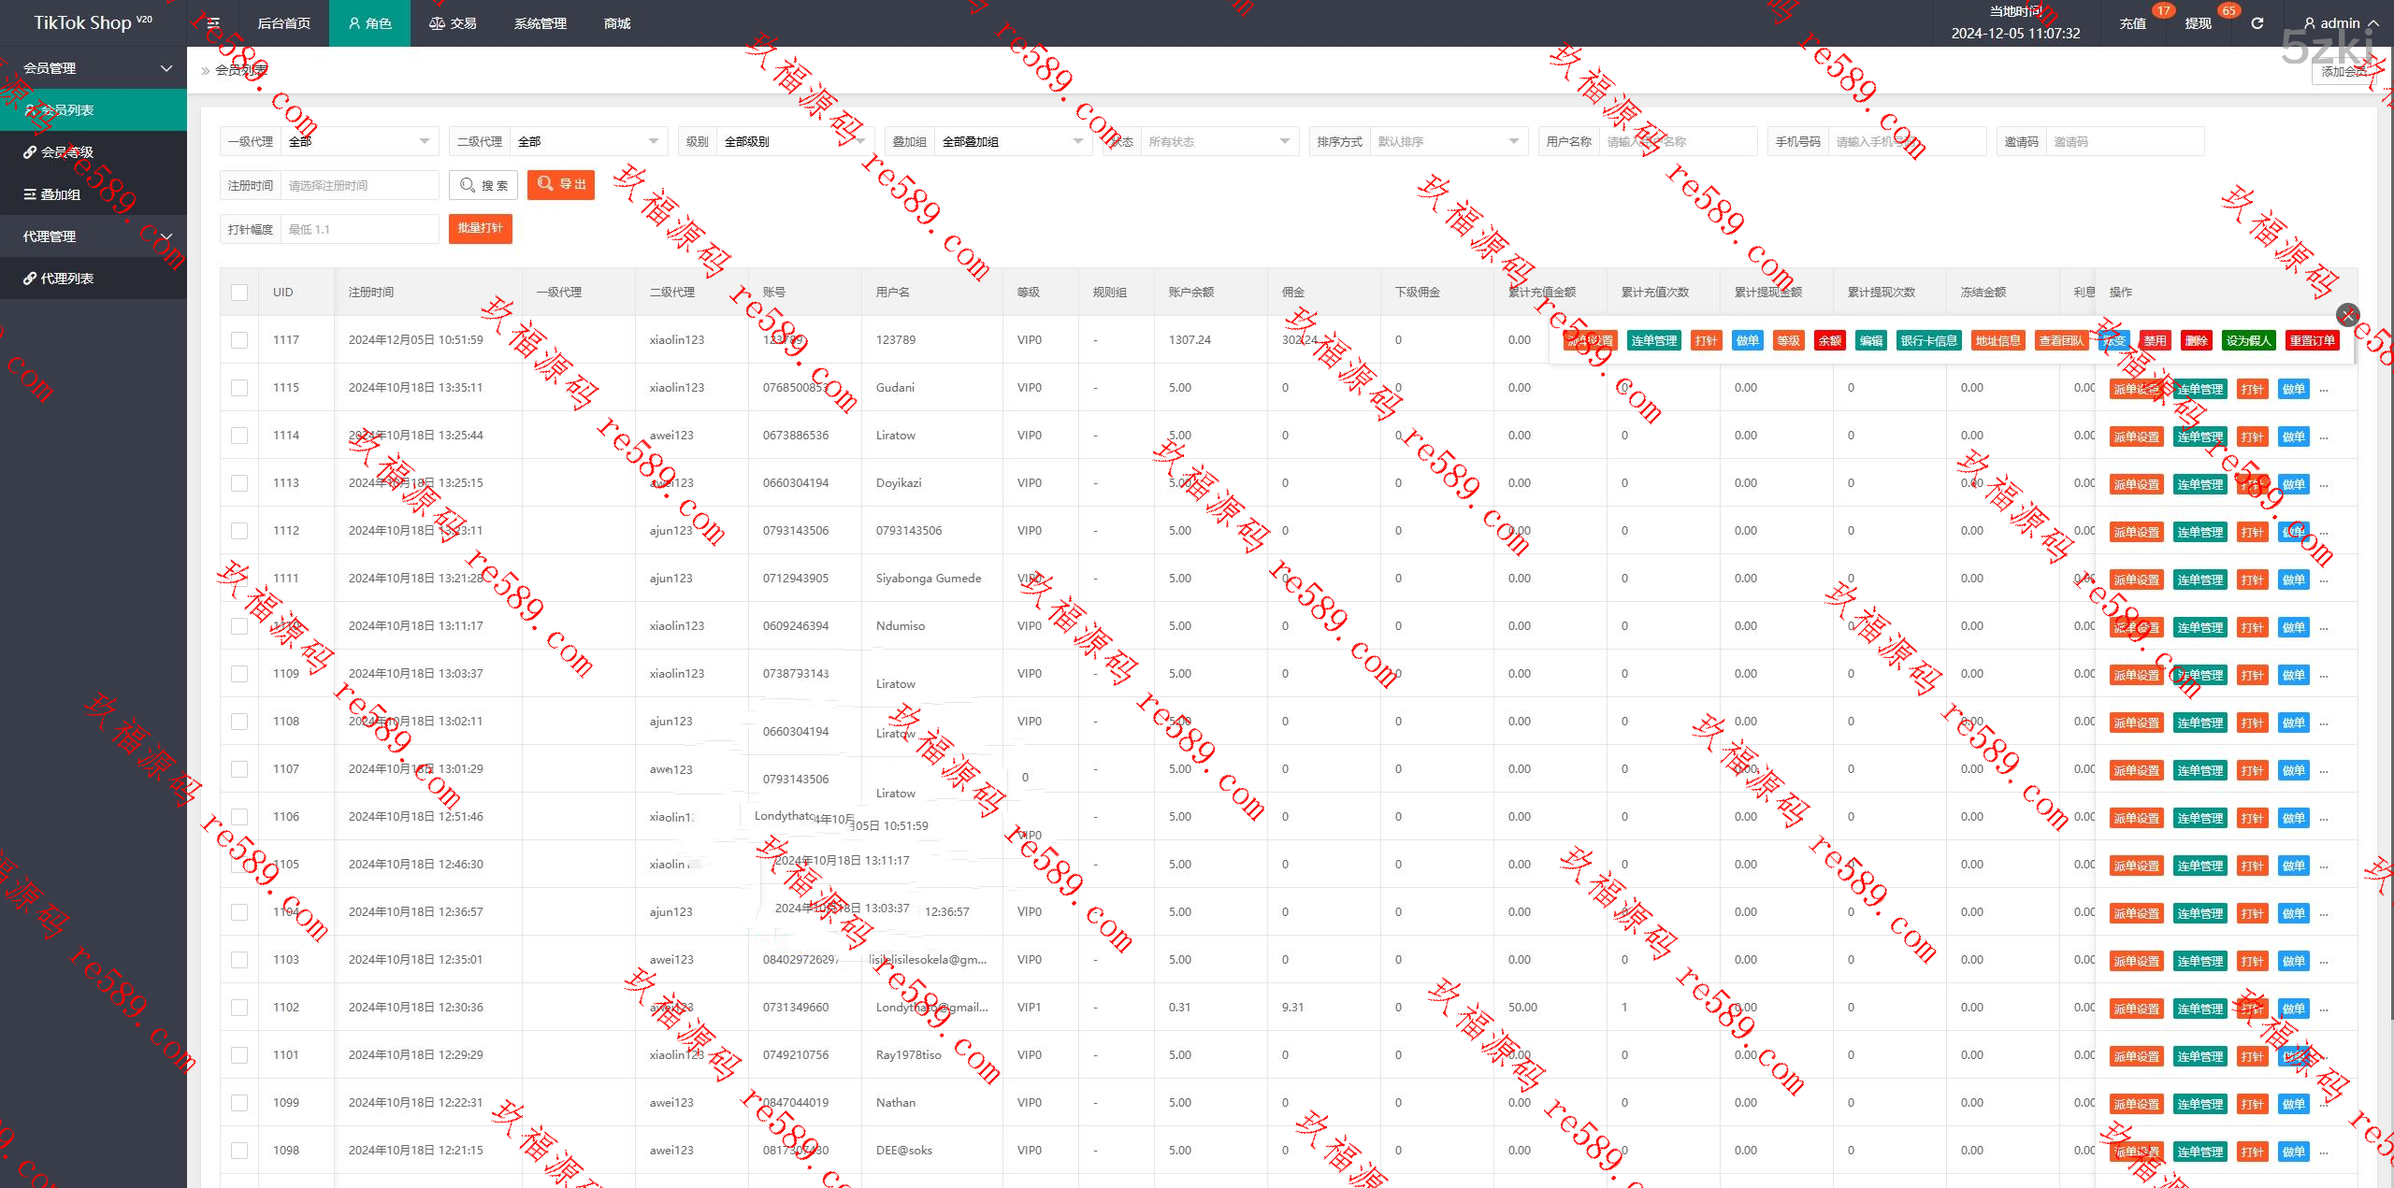Image resolution: width=2394 pixels, height=1188 pixels.
Task: Toggle the select-all header checkbox
Action: [239, 293]
